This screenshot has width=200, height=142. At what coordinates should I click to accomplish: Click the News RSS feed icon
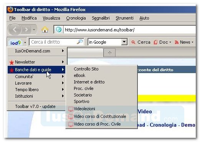point(177,42)
